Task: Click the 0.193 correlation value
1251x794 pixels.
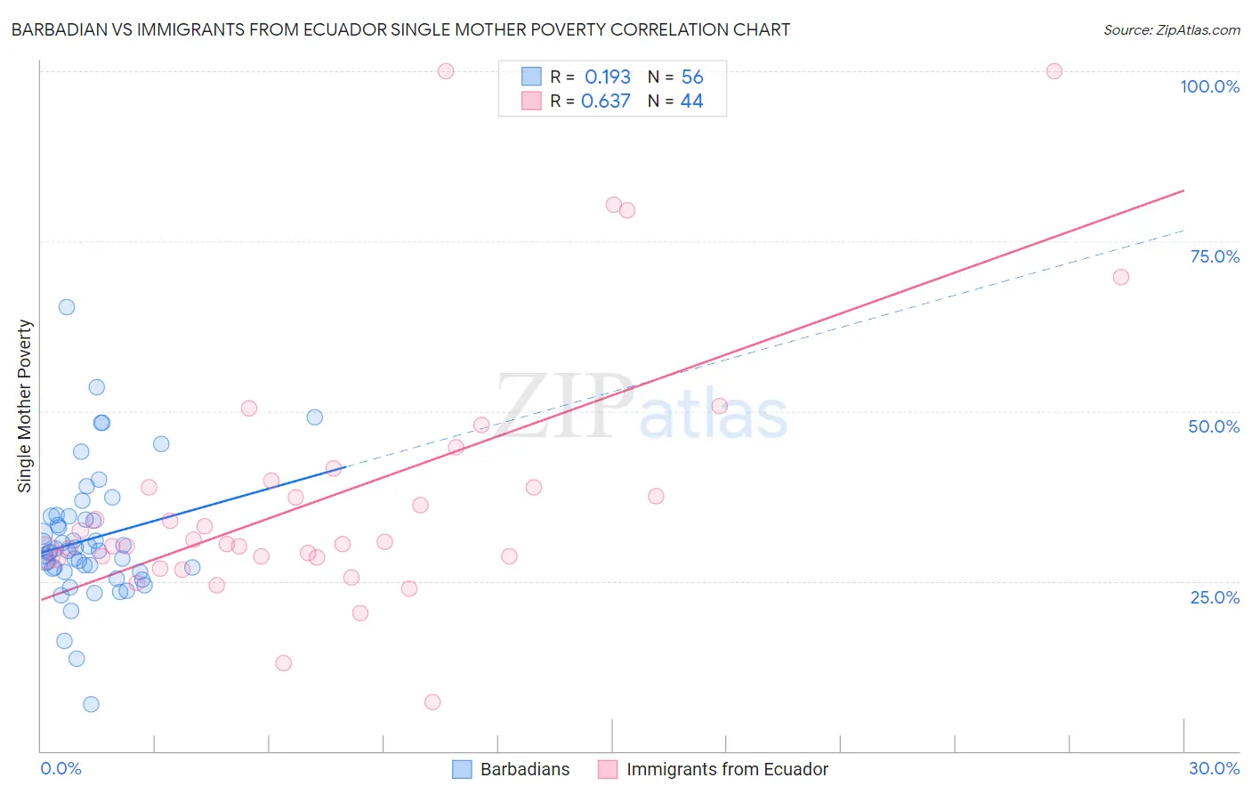Action: pyautogui.click(x=607, y=77)
